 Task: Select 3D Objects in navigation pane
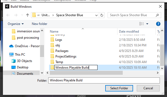(x=22, y=61)
